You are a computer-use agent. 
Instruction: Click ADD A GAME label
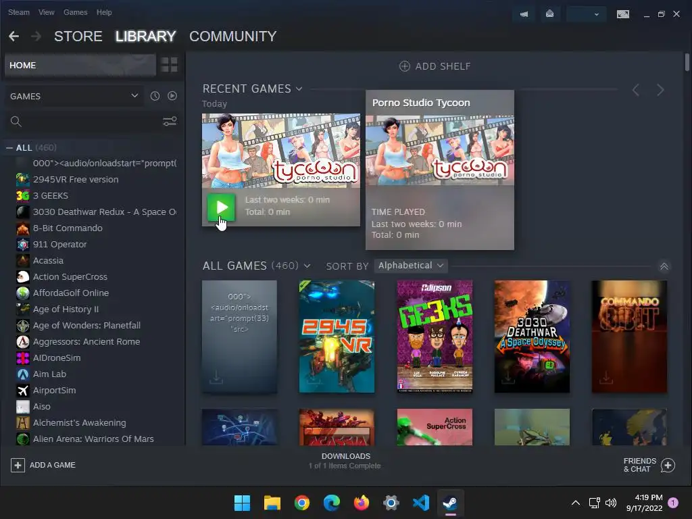[53, 465]
